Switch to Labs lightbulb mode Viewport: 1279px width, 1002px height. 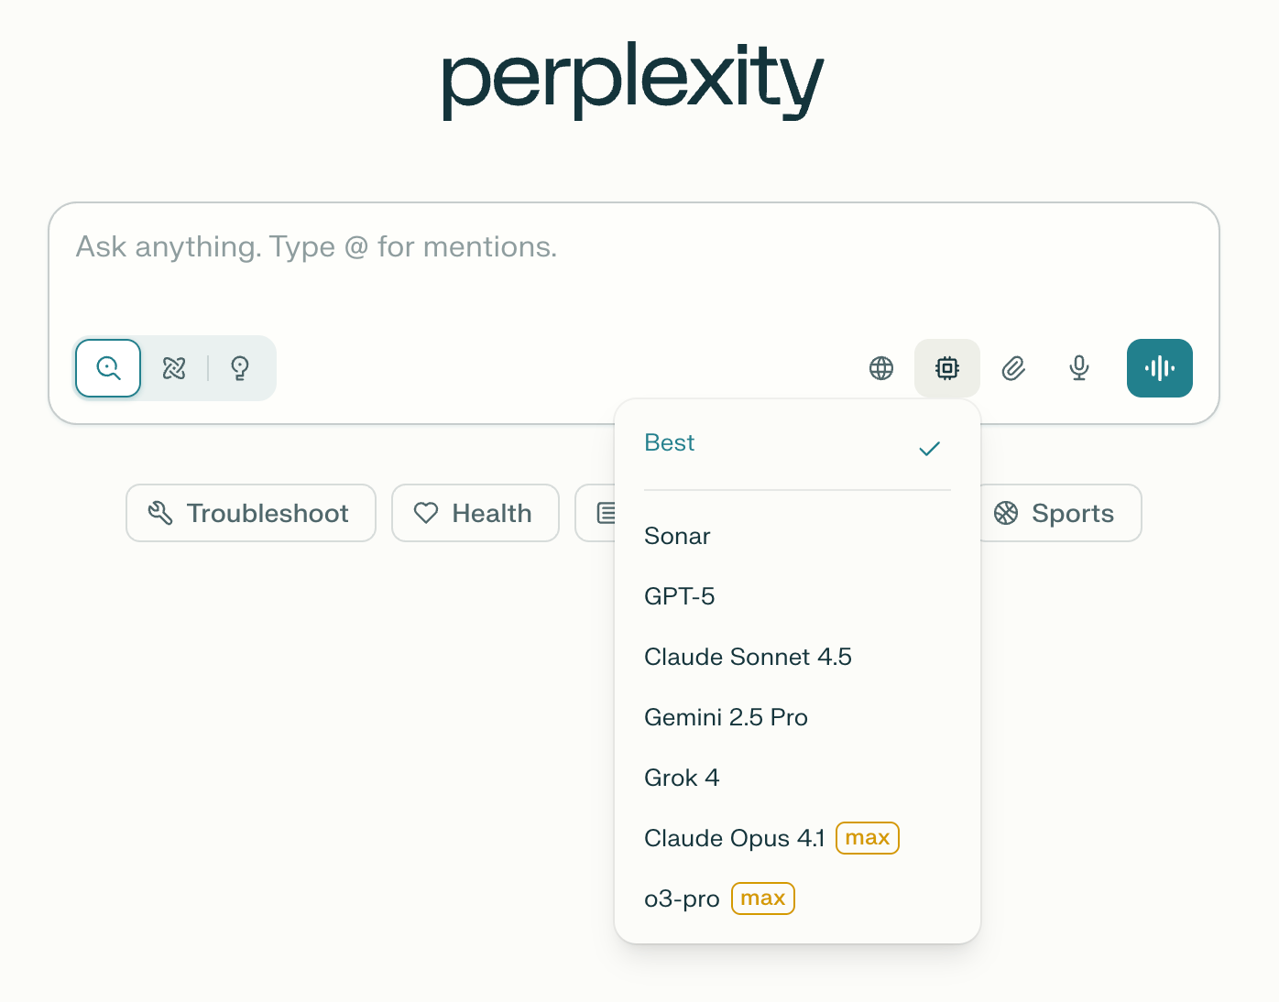pyautogui.click(x=240, y=368)
